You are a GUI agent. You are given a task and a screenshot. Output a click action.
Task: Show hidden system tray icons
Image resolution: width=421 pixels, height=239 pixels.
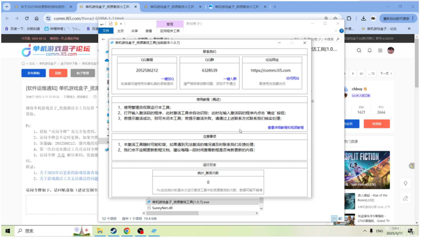point(365,231)
